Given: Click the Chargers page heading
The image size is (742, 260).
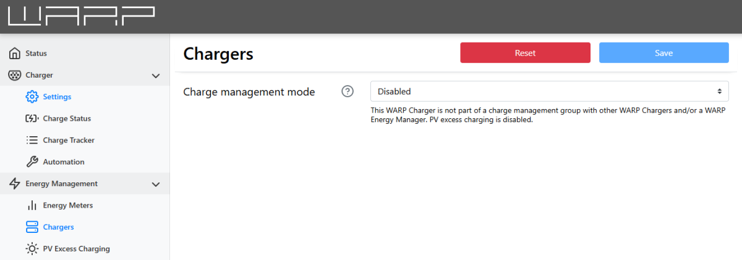Looking at the screenshot, I should coord(218,54).
